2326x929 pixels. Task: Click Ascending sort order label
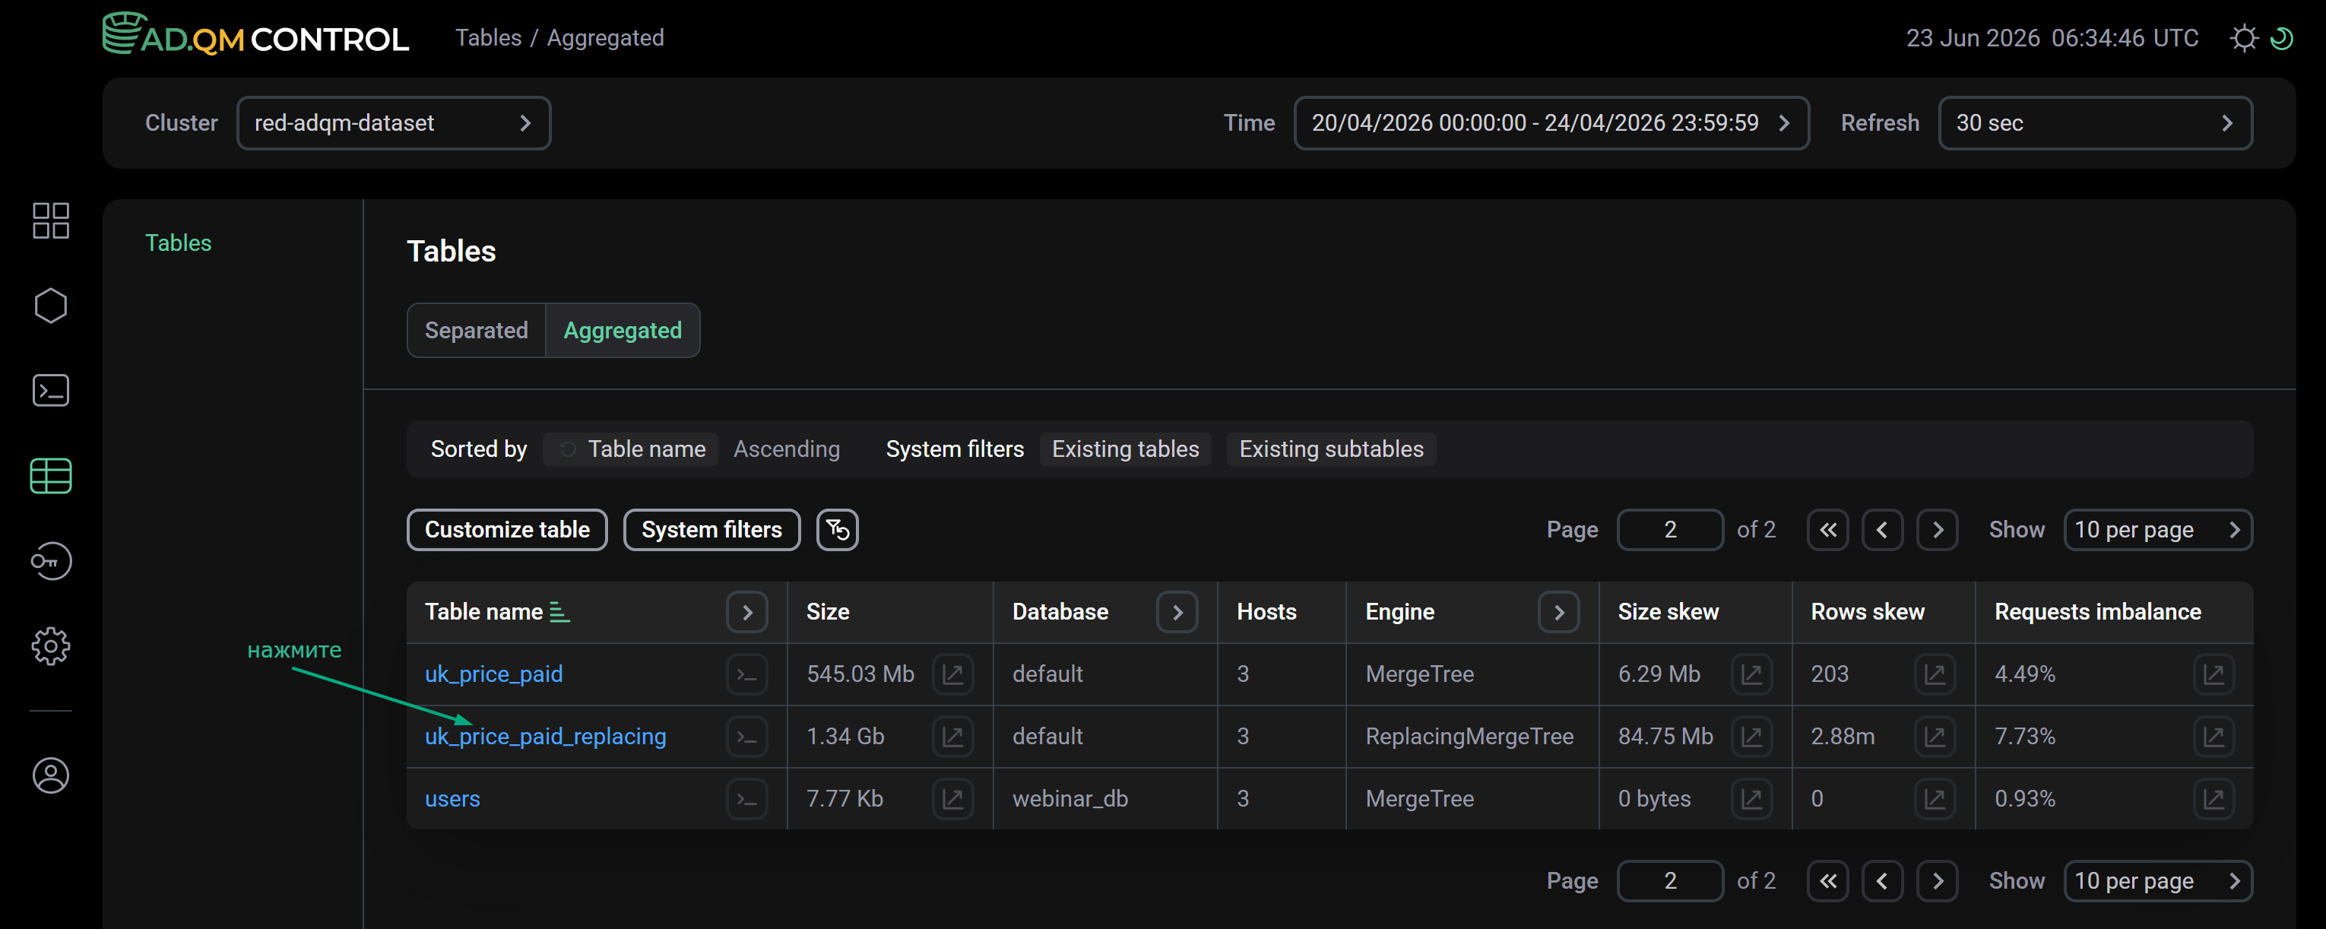pyautogui.click(x=787, y=449)
